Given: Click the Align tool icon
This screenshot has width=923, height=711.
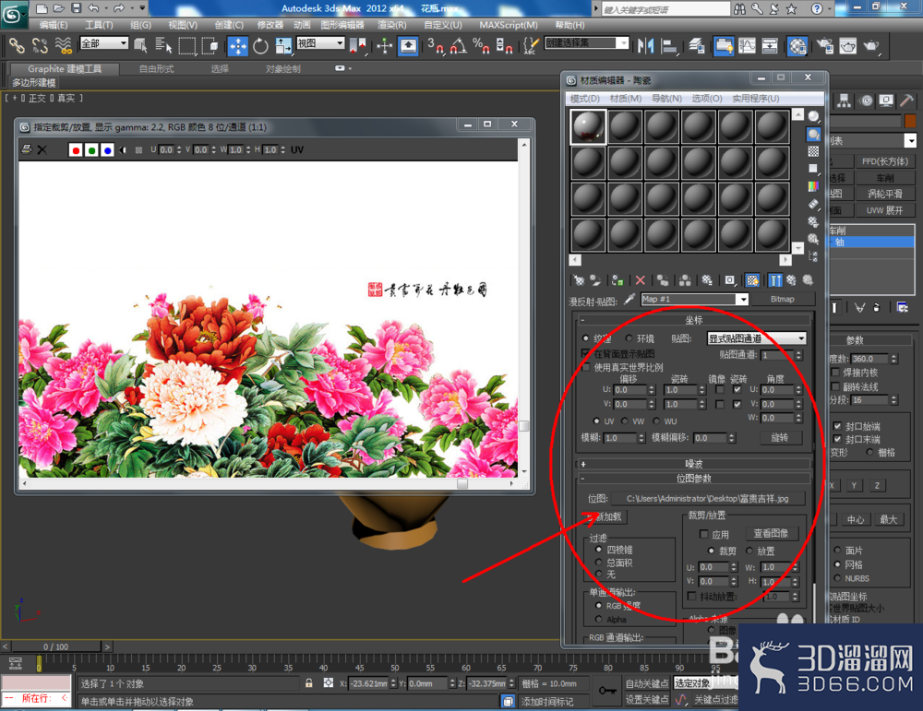Looking at the screenshot, I should [669, 46].
